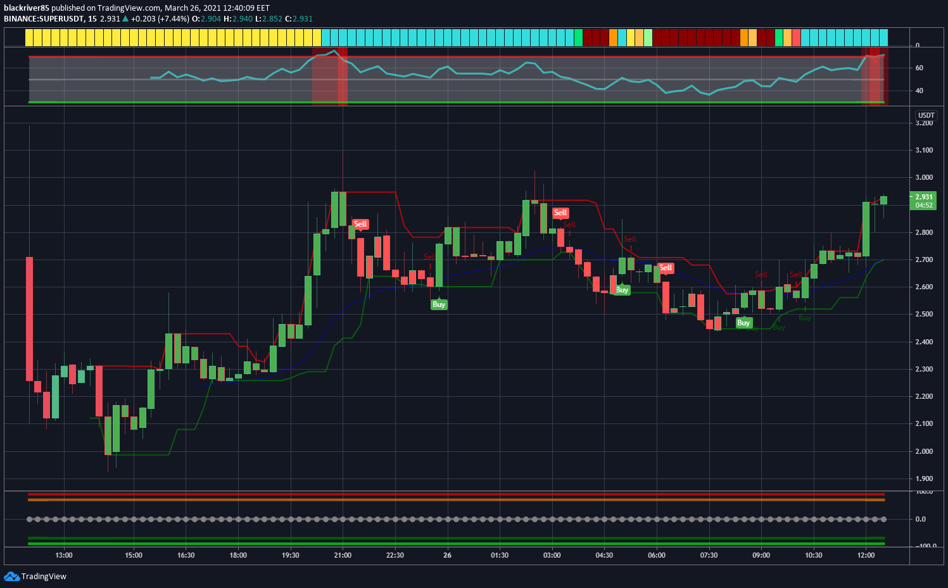
Task: Click the green Buy signal label near 04:30
Action: tap(622, 290)
